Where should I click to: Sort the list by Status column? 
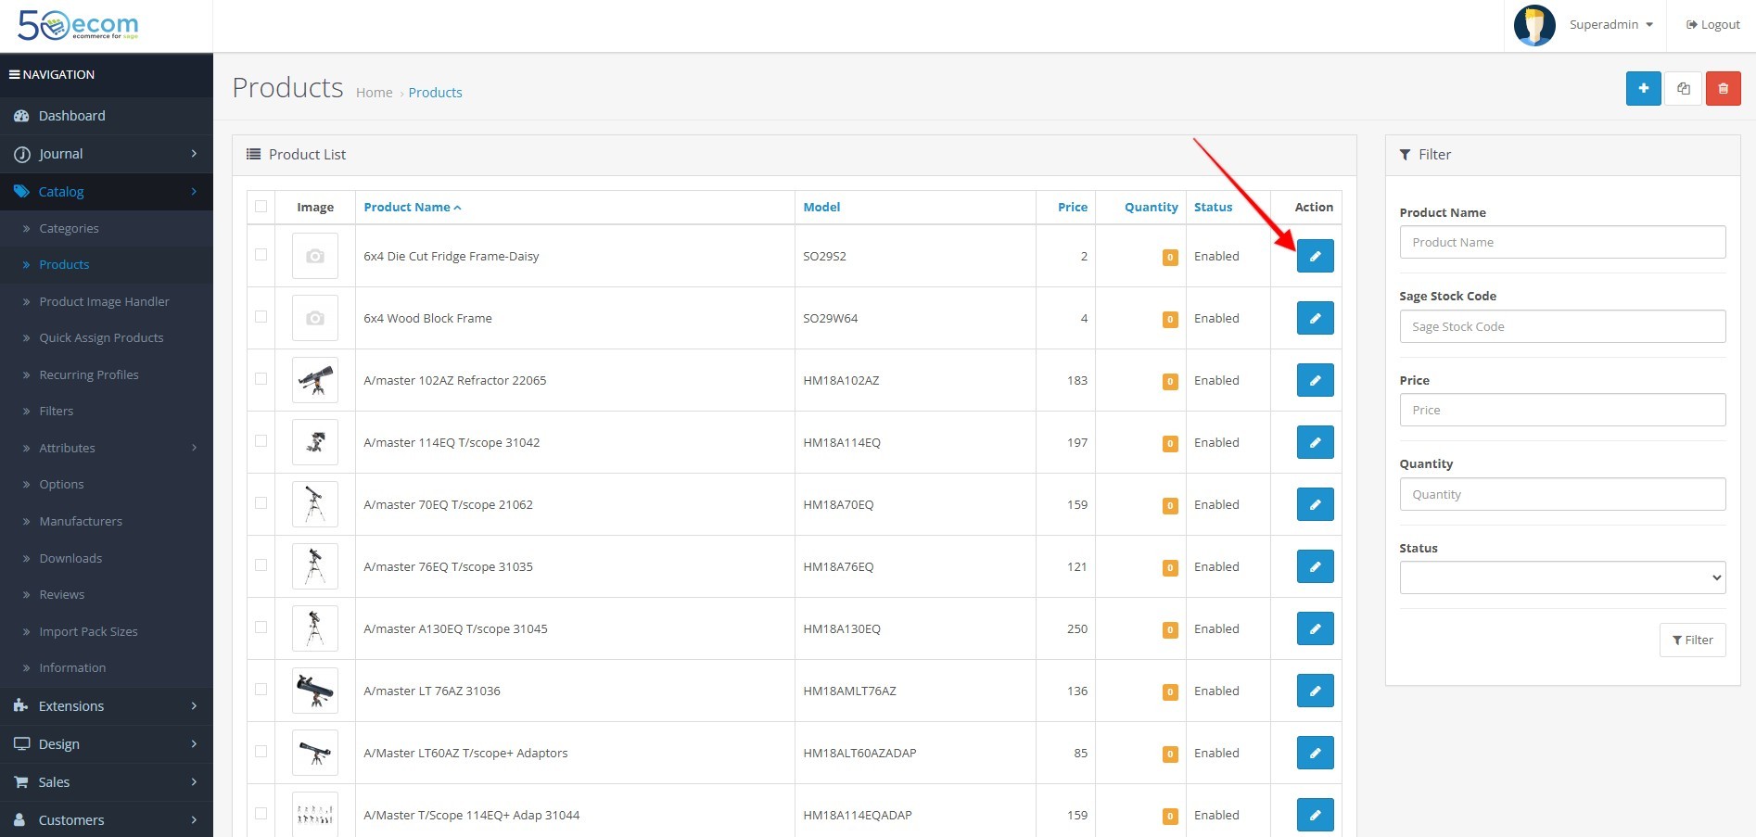tap(1213, 207)
